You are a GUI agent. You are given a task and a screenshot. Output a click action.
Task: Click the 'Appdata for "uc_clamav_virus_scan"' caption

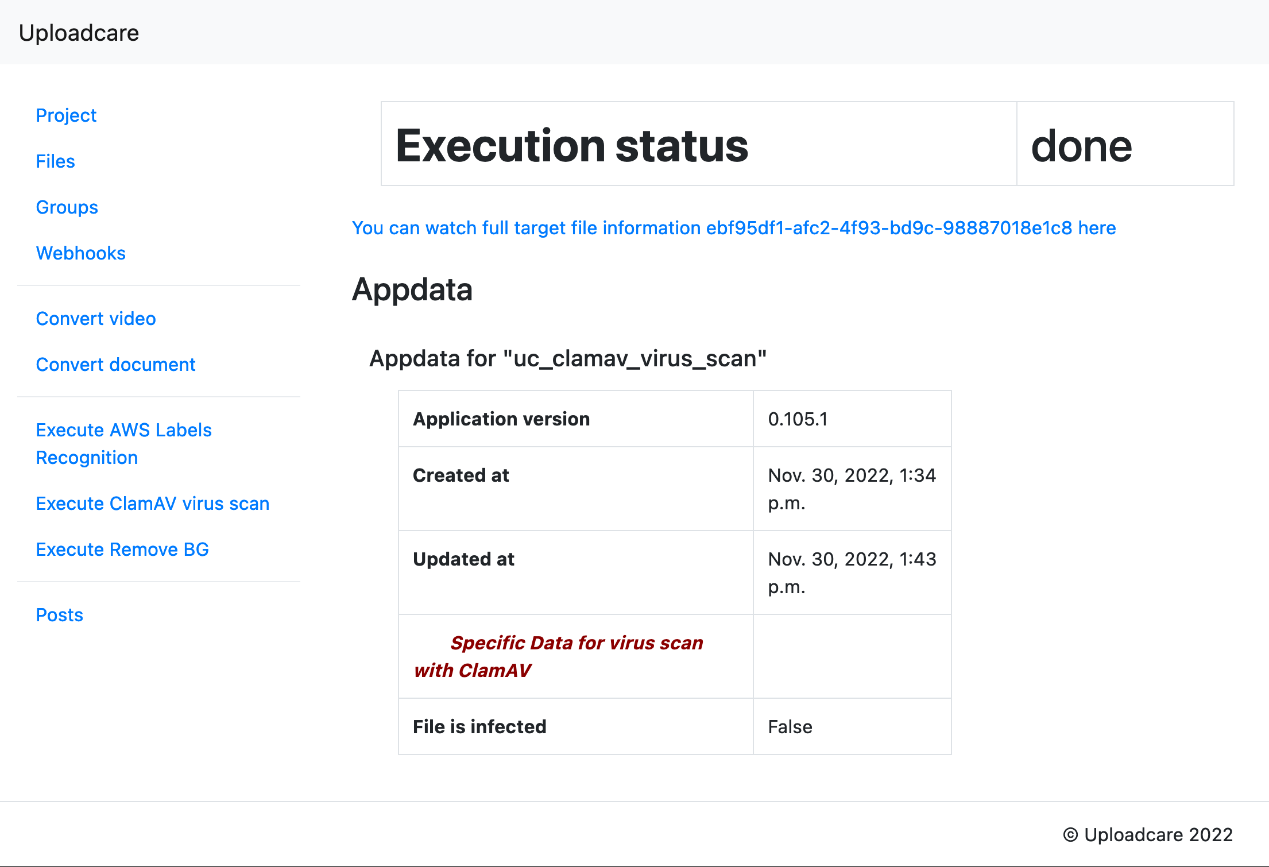[x=568, y=358]
